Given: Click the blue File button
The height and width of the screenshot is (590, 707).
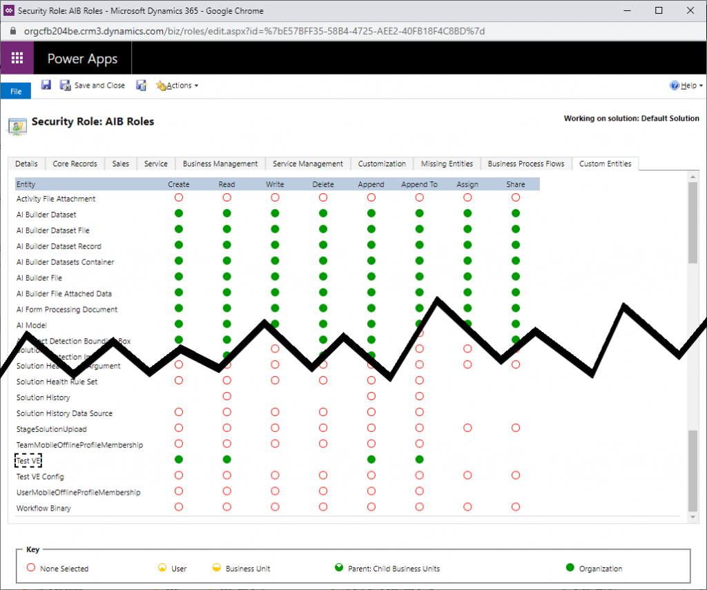Looking at the screenshot, I should pyautogui.click(x=15, y=92).
